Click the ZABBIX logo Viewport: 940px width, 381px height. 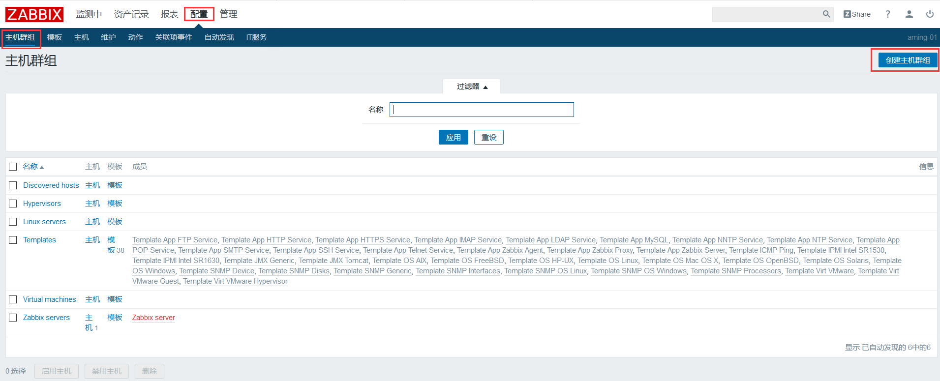point(34,14)
